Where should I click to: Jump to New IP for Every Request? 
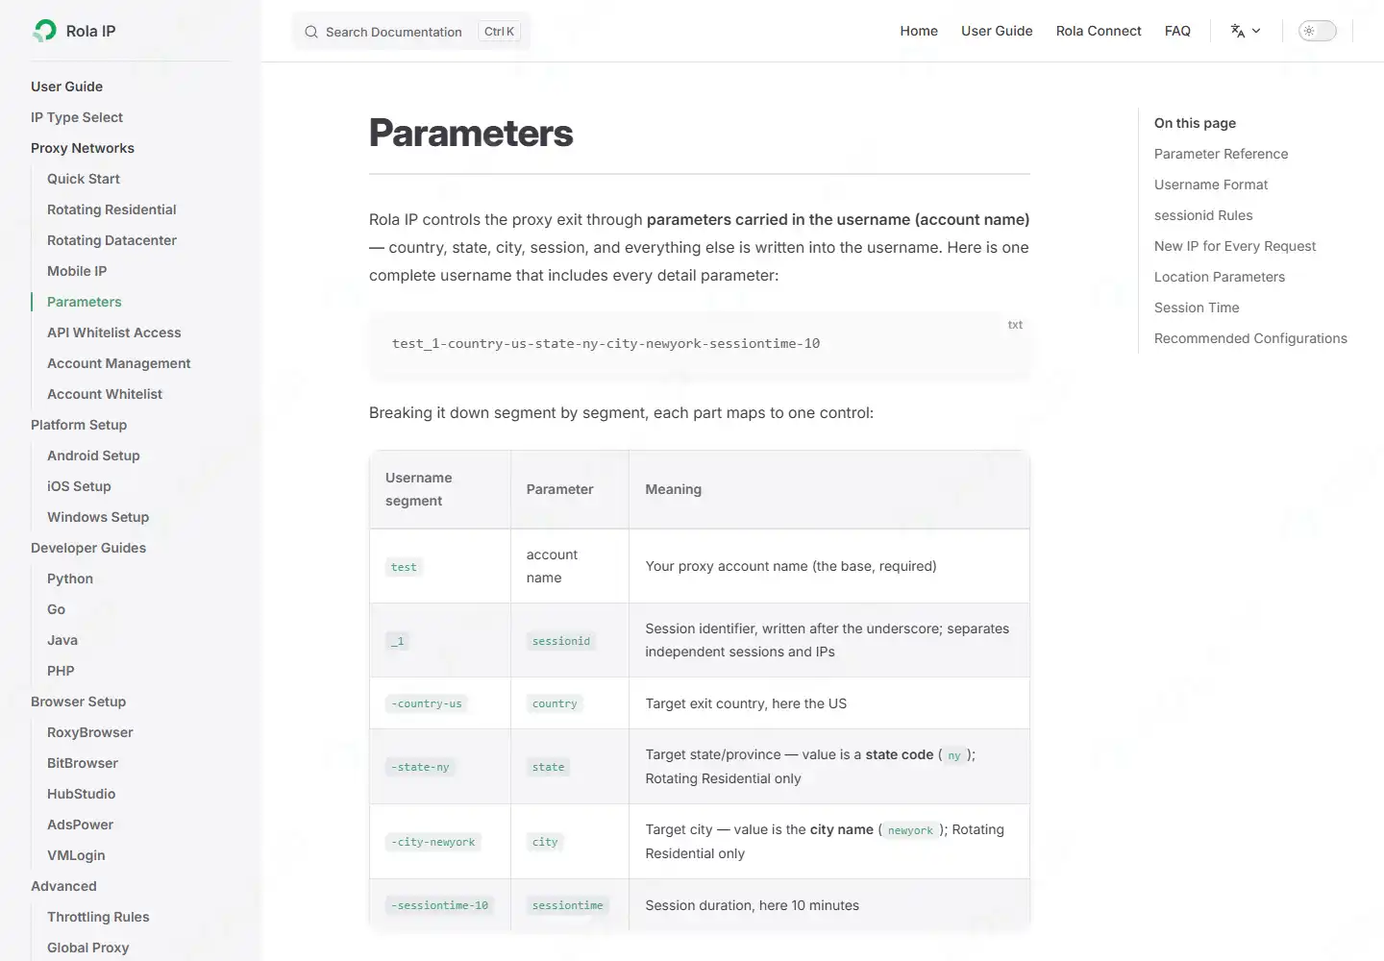(x=1235, y=246)
